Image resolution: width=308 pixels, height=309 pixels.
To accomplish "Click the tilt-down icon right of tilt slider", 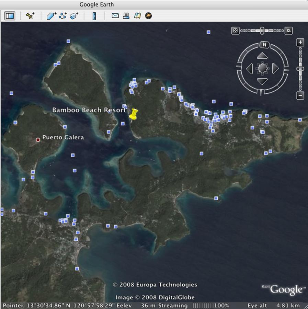I will click(289, 31).
